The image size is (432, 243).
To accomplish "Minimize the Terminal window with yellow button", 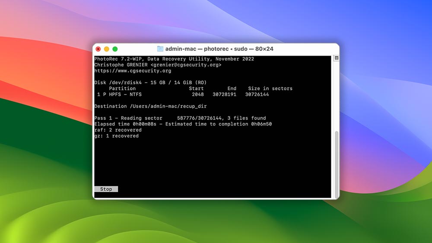I will pos(107,49).
